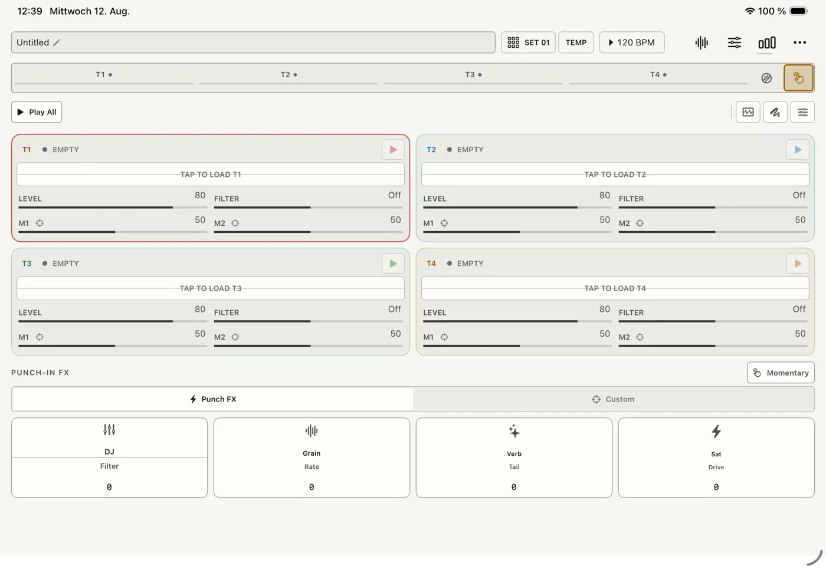
Task: Click the M1 crosshair assign icon in T1
Action: [x=40, y=223]
